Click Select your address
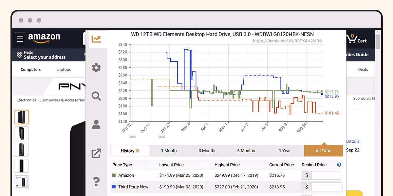The width and height of the screenshot is (393, 196). click(x=45, y=57)
